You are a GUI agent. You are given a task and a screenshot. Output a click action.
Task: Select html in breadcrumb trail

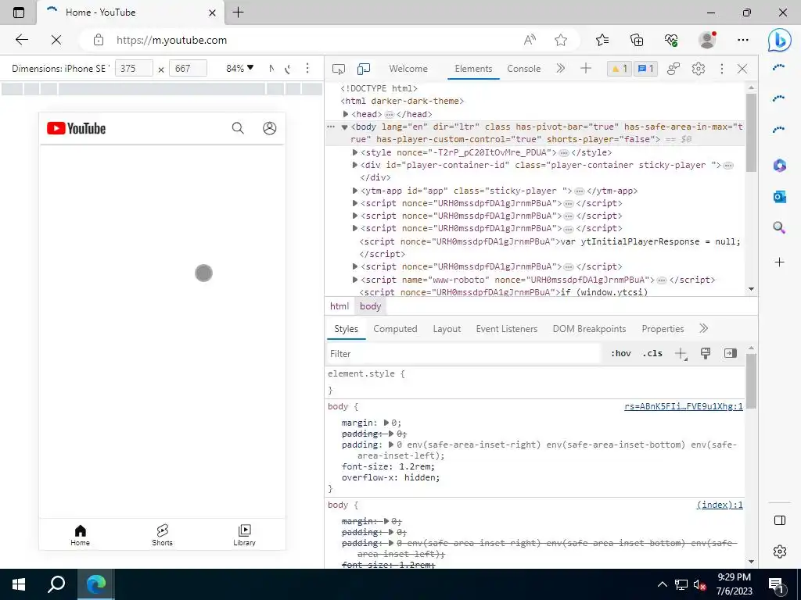[339, 306]
